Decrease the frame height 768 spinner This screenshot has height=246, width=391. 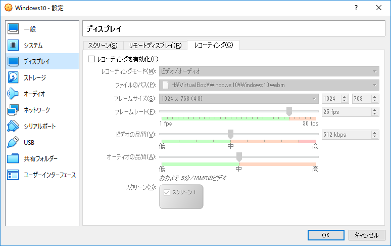coord(374,101)
